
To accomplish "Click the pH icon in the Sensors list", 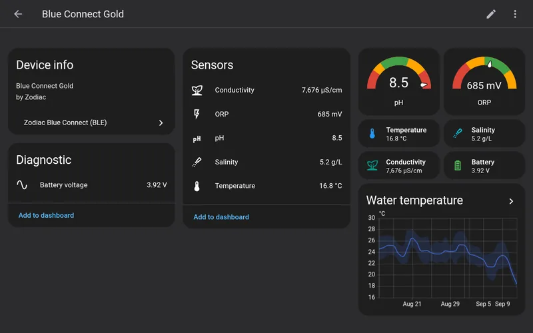I will (x=197, y=139).
